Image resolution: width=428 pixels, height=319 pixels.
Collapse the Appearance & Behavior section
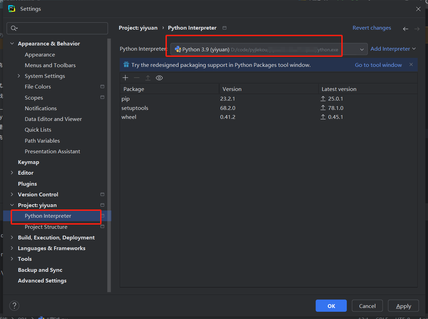pos(12,43)
